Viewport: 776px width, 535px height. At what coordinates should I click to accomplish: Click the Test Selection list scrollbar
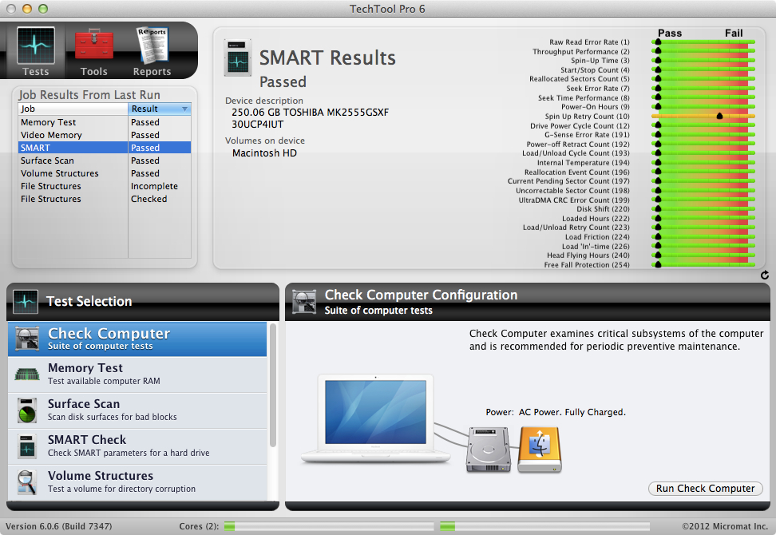[273, 385]
